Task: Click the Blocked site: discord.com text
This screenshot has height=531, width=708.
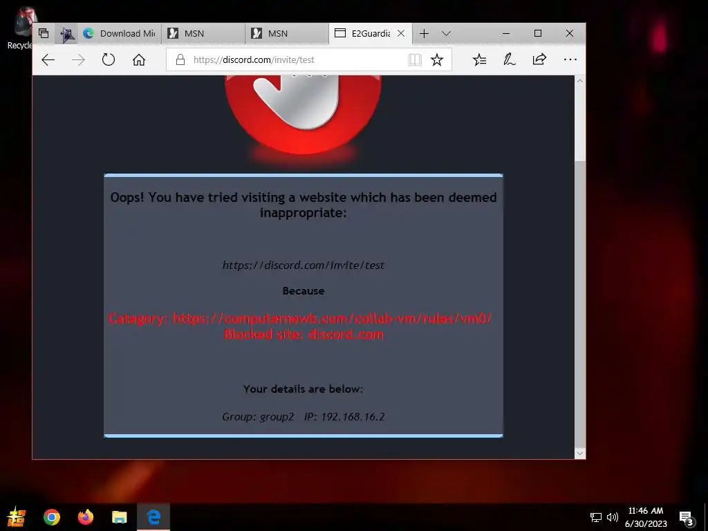Action: point(304,335)
